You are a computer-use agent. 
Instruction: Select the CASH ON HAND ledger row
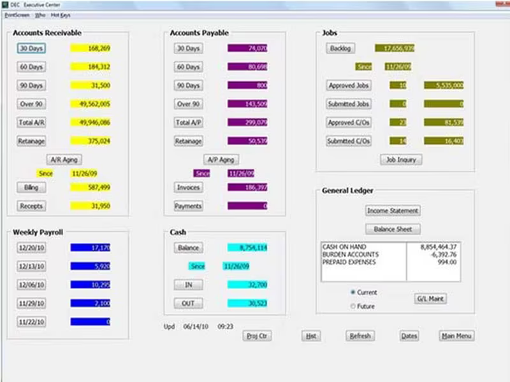point(390,247)
